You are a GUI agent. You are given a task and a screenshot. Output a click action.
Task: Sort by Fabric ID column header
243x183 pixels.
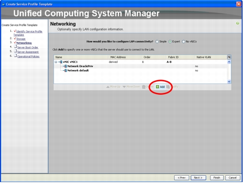pos(180,57)
